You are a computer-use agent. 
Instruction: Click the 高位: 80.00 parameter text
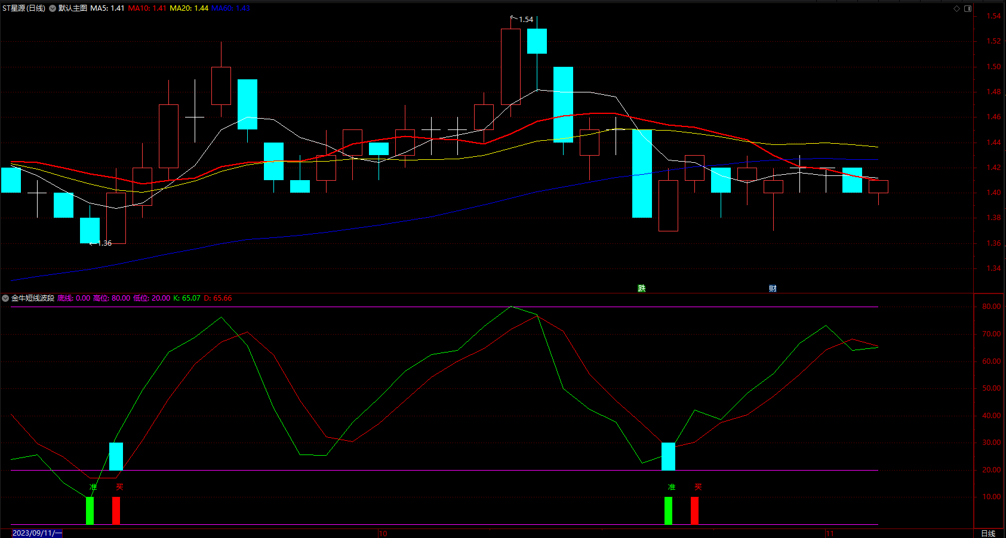112,298
